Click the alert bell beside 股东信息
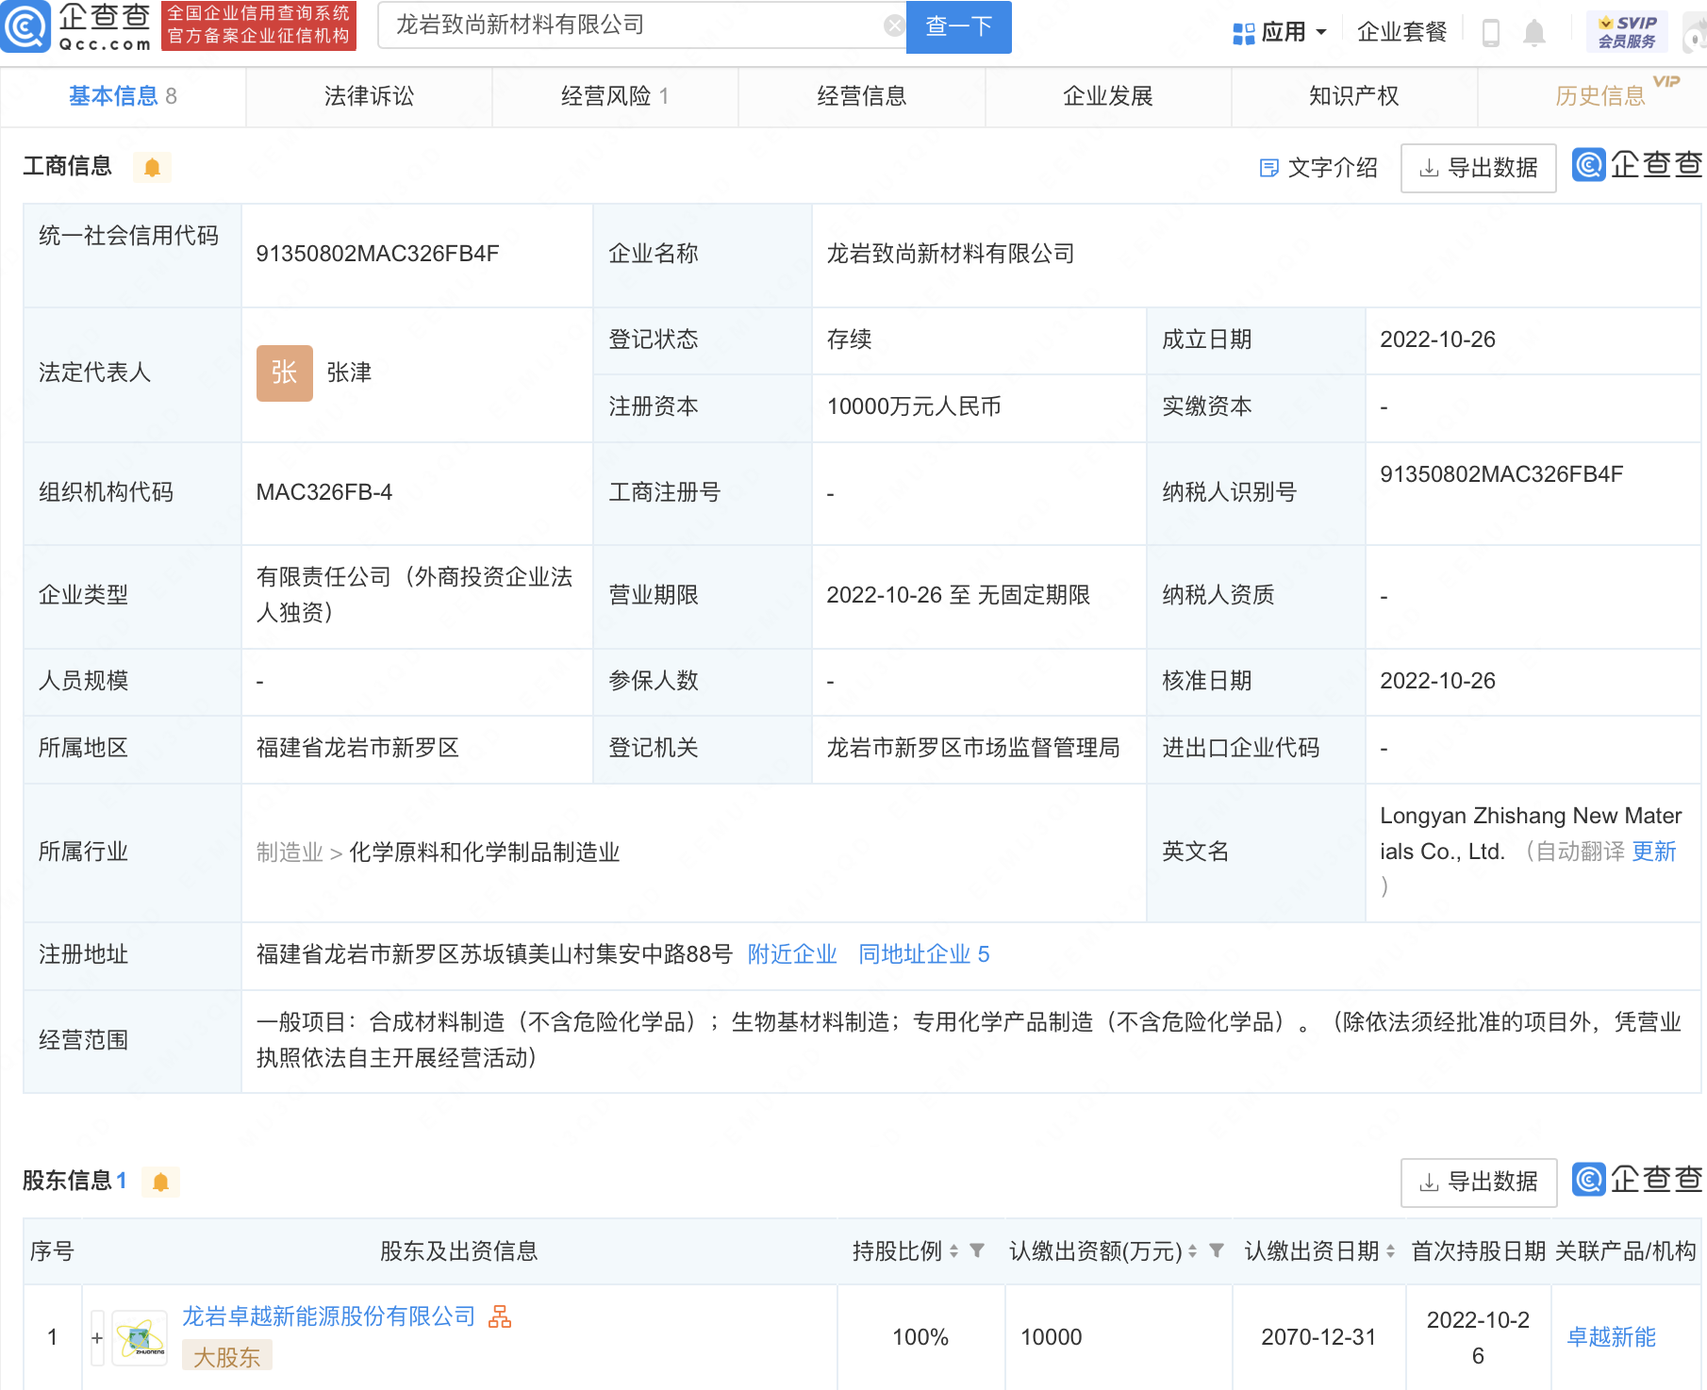The image size is (1707, 1390). (x=160, y=1182)
